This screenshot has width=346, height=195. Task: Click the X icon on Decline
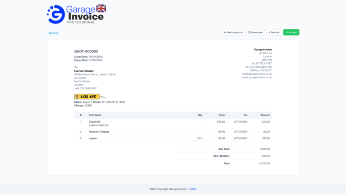(x=269, y=32)
